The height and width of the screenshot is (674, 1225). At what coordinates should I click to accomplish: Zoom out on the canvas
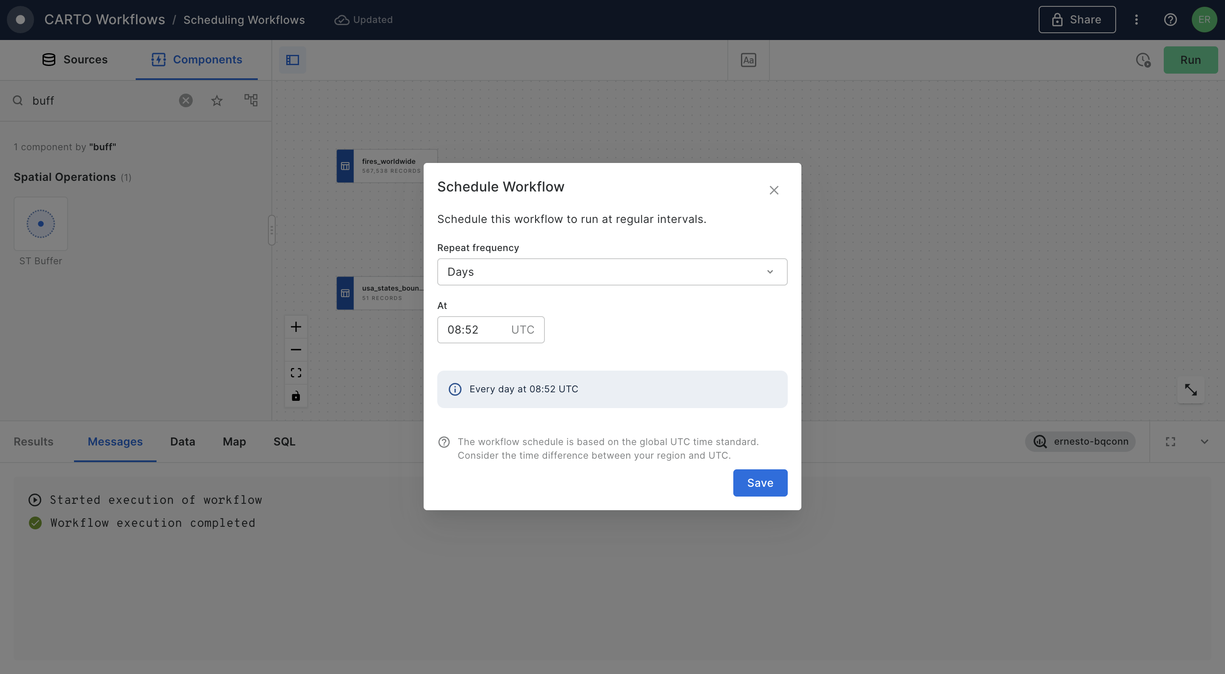tap(296, 350)
